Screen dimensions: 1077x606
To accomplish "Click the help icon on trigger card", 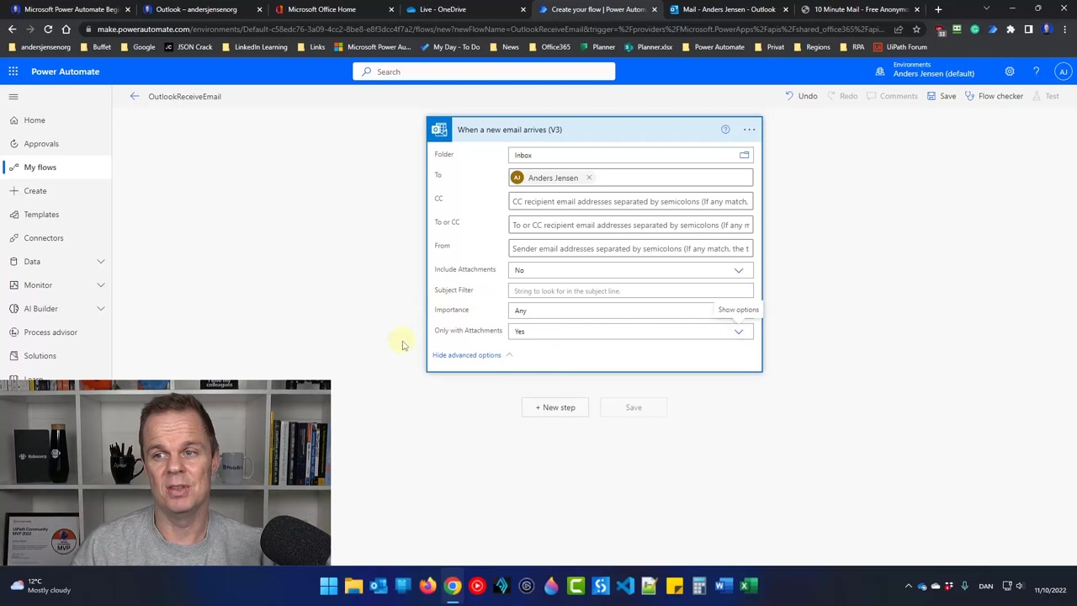I will 725,130.
